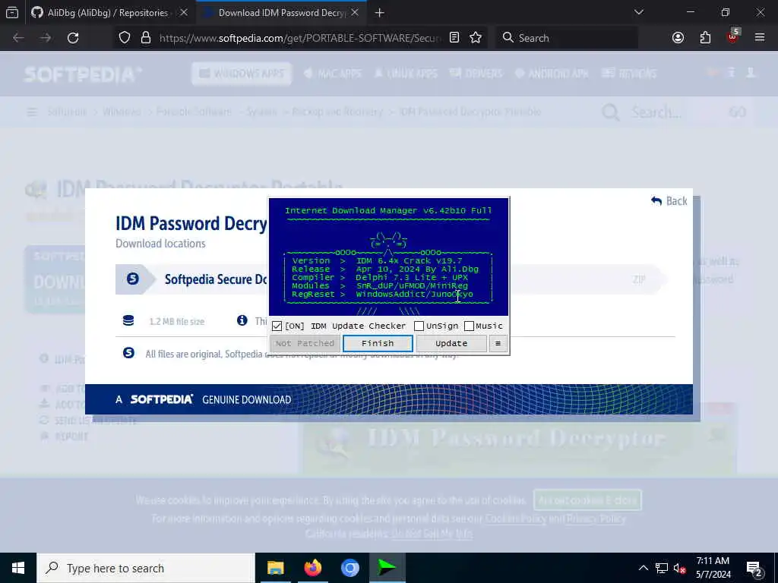Click the Update button in patcher
This screenshot has height=583, width=778.
point(451,343)
